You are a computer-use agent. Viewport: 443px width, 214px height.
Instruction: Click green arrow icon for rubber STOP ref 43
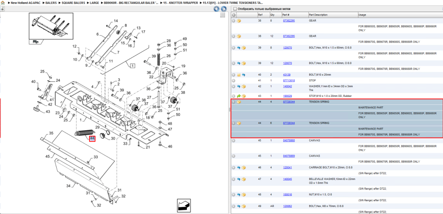[x=239, y=96]
